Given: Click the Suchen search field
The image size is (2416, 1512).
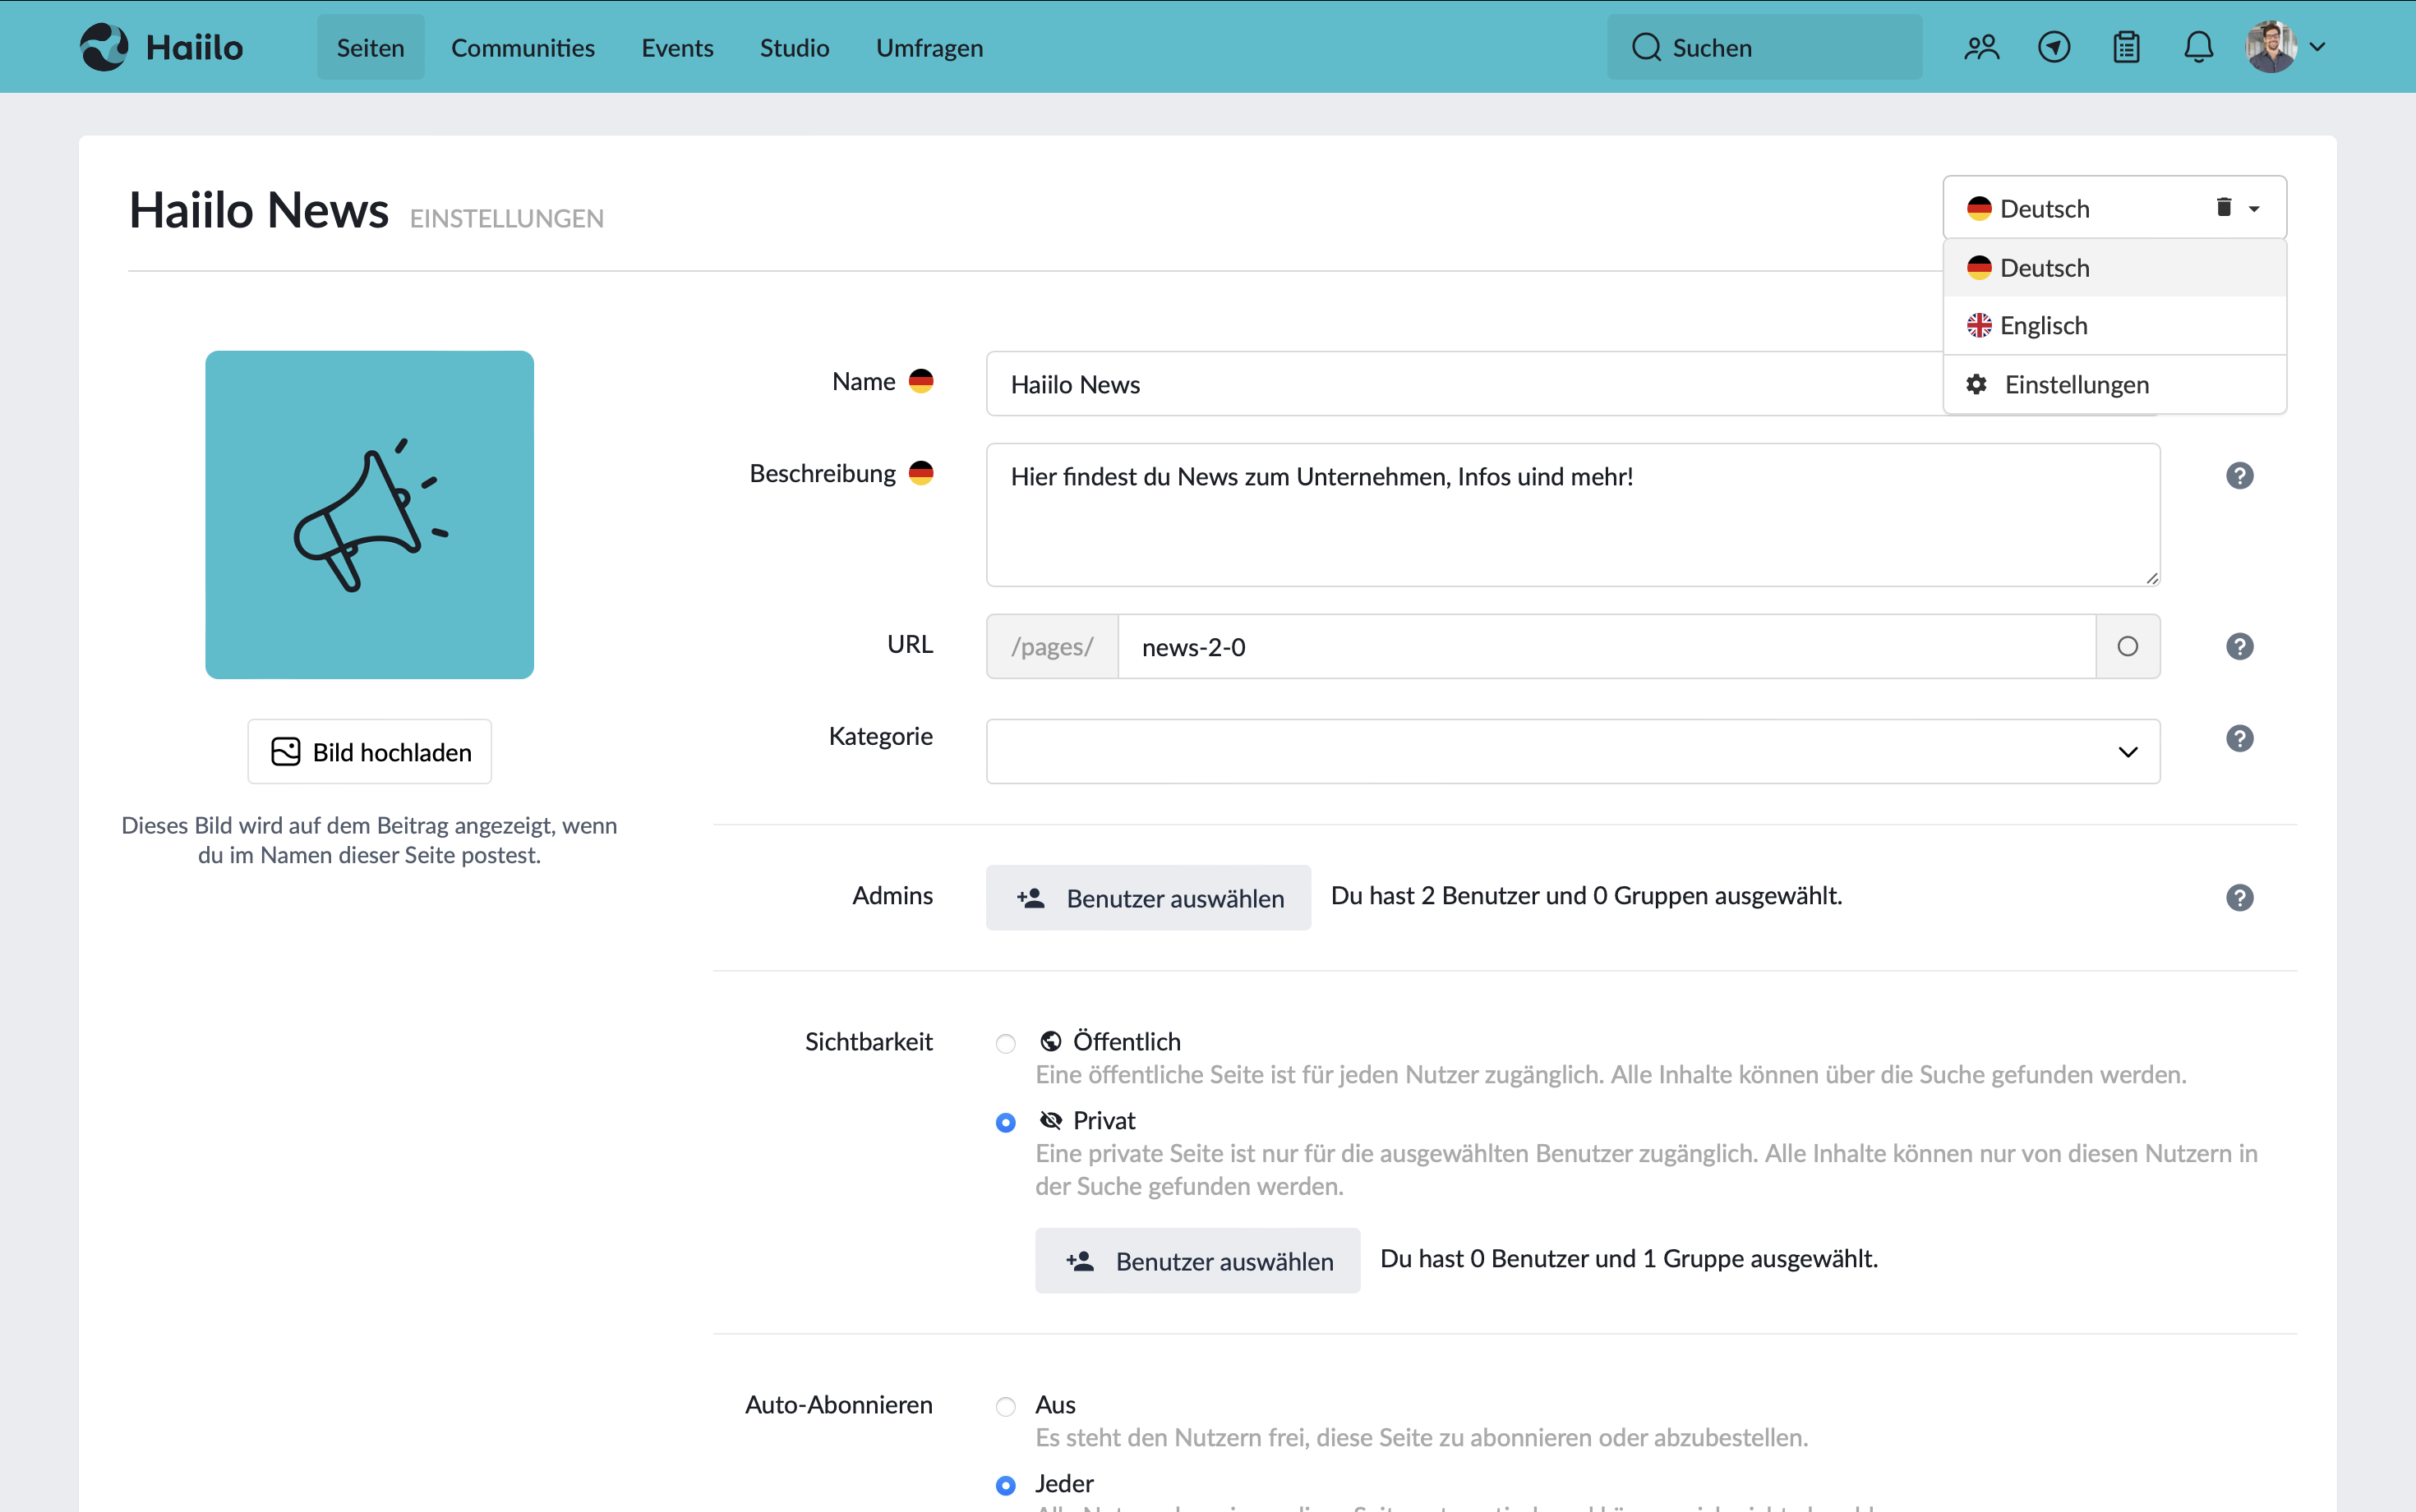Looking at the screenshot, I should click(1764, 47).
